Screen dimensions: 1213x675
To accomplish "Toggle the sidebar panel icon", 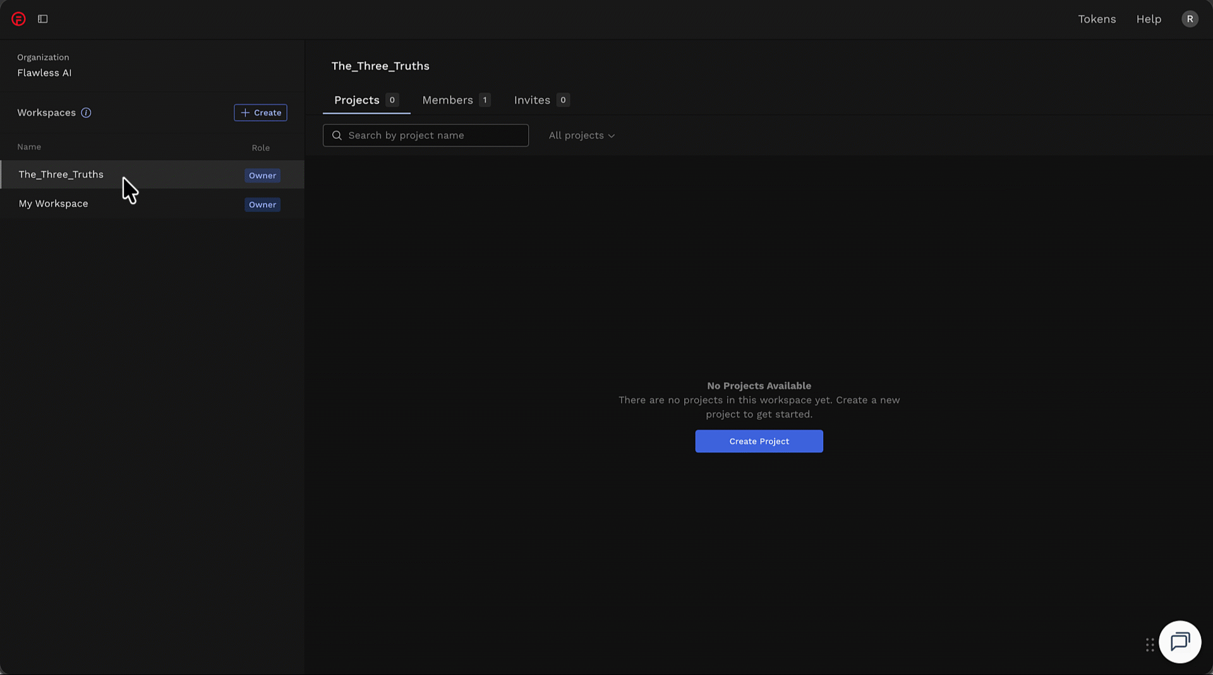I will coord(43,19).
